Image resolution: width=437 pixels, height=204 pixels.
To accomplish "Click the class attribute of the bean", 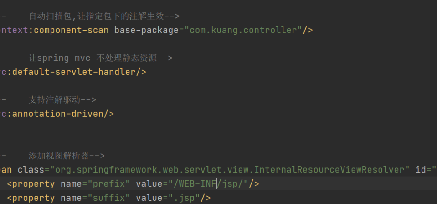I will [x=31, y=170].
